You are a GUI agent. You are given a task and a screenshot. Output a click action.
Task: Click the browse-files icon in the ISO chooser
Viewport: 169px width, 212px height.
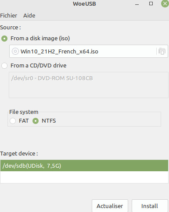(162, 51)
